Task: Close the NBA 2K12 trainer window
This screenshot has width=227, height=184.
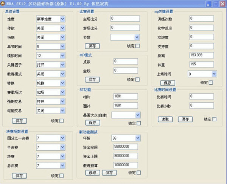Action: pyautogui.click(x=222, y=4)
